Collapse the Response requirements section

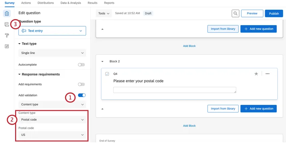(20, 74)
